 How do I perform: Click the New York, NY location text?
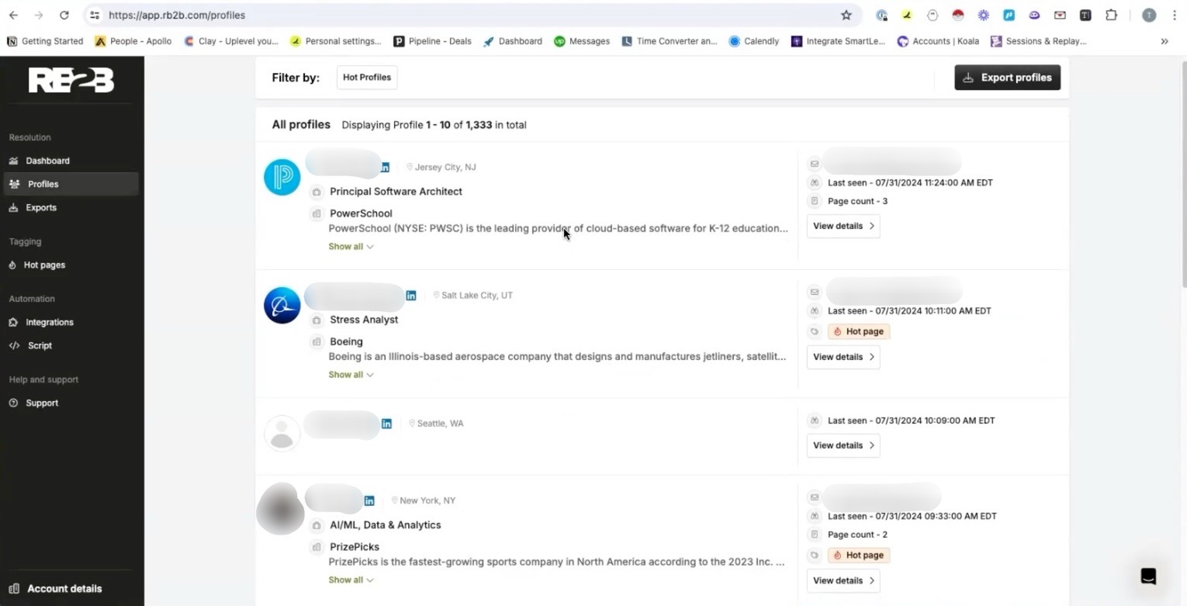point(427,500)
